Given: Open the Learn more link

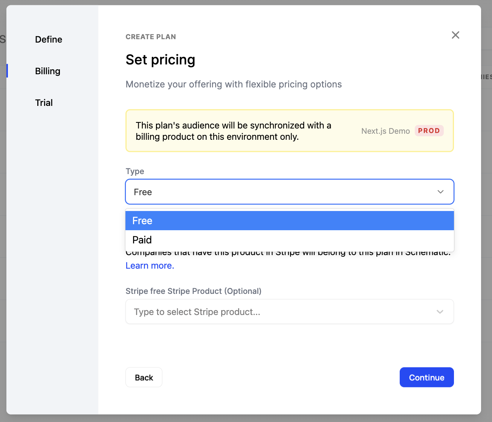Looking at the screenshot, I should coord(149,265).
